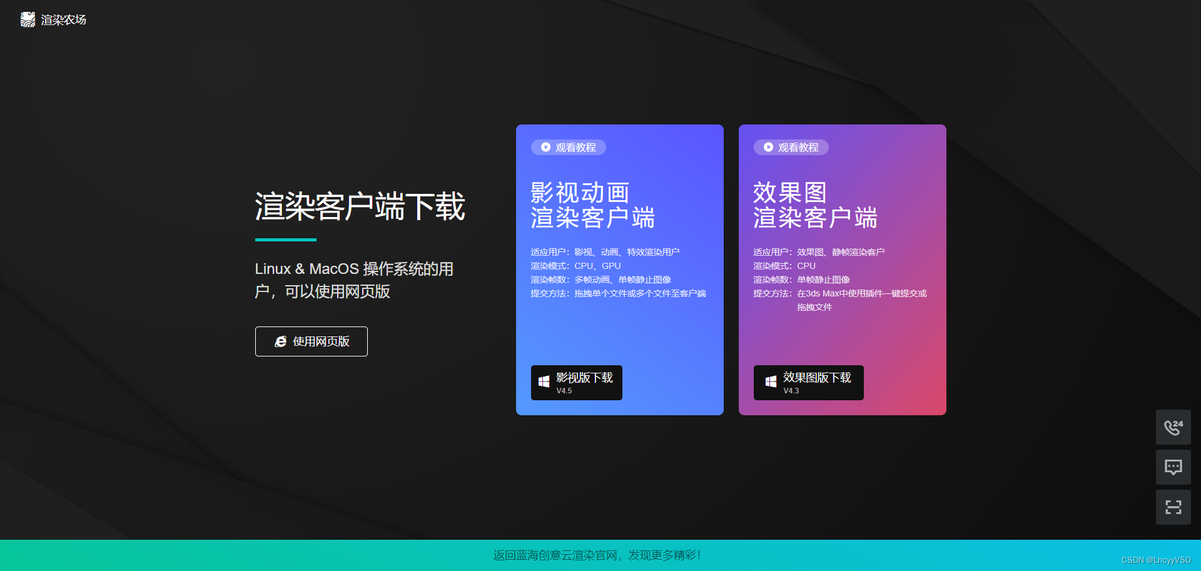
Task: Click 在3ds Max中使用插件一键提交 text
Action: tap(862, 293)
